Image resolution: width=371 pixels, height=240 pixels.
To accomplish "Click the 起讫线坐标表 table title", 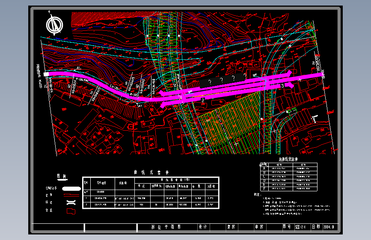I will click(288, 159).
